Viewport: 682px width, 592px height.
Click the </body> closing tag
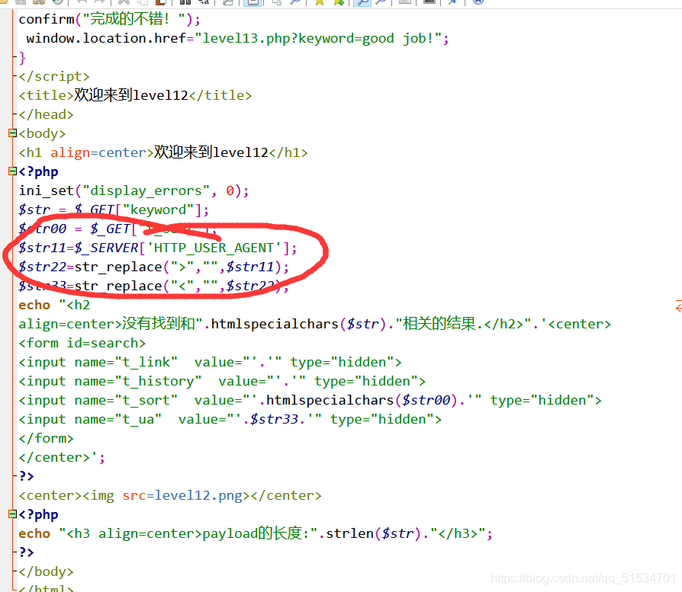46,571
